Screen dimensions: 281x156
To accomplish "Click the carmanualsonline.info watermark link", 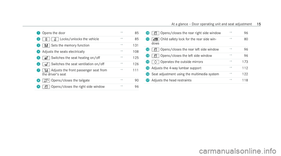I will click(238, 151).
